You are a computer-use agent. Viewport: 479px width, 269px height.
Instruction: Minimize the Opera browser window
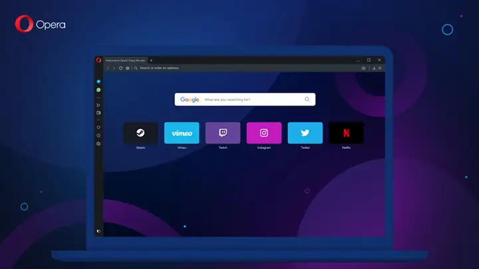pos(358,60)
